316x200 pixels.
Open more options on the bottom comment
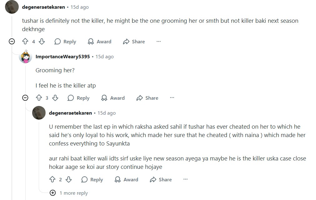point(185,179)
